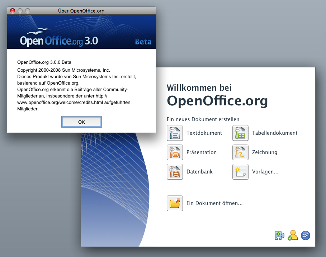Select the Präsentation label text
This screenshot has width=326, height=257.
click(202, 152)
